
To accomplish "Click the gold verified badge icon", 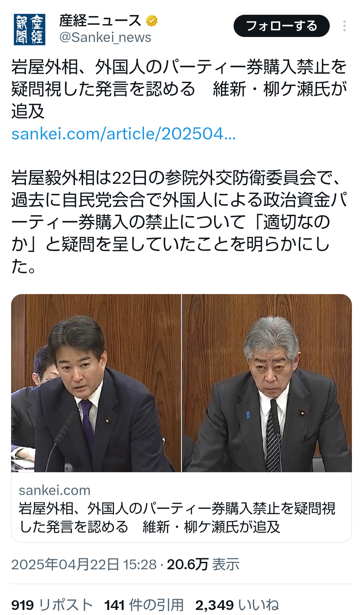I will 152,21.
